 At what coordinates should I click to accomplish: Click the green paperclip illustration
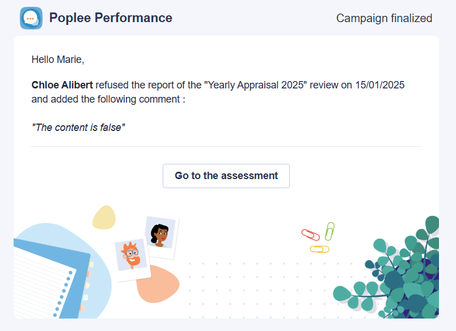pyautogui.click(x=330, y=231)
